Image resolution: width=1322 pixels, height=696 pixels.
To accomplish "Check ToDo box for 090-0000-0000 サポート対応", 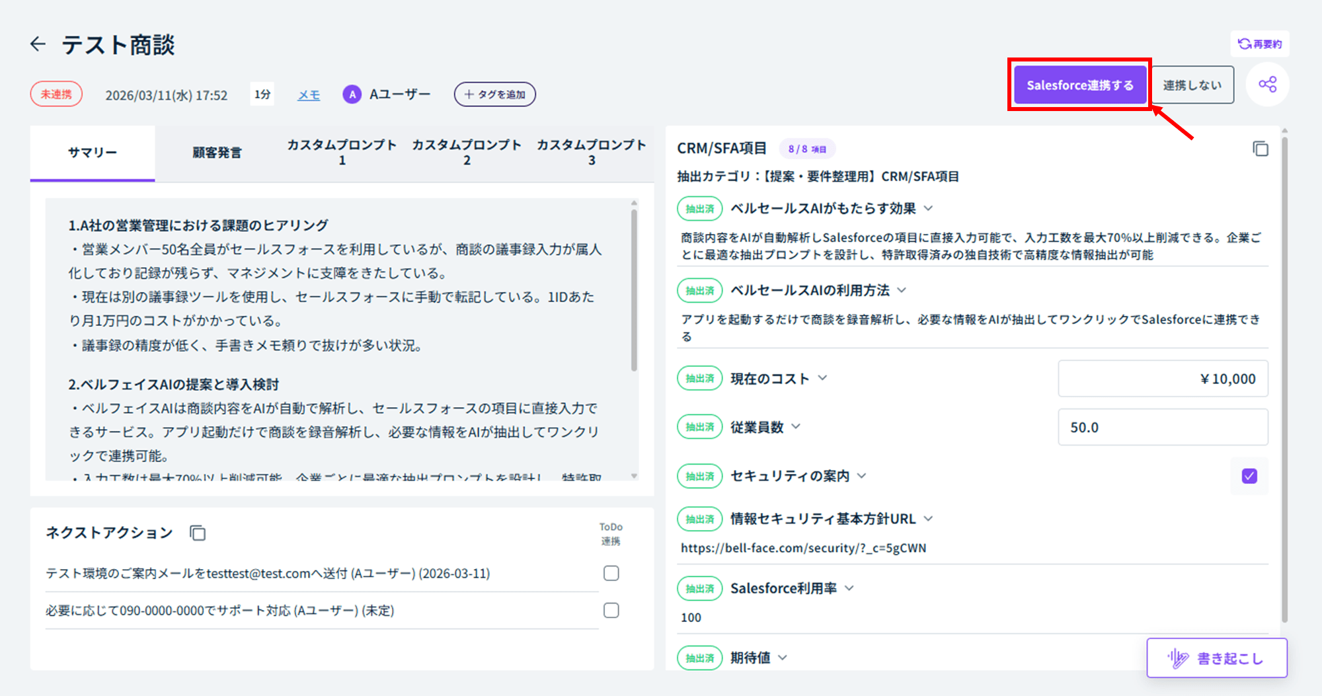I will (x=611, y=610).
